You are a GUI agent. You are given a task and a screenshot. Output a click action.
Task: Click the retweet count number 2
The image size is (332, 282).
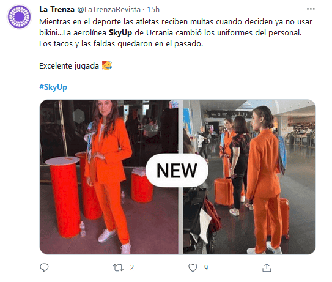coord(132,268)
